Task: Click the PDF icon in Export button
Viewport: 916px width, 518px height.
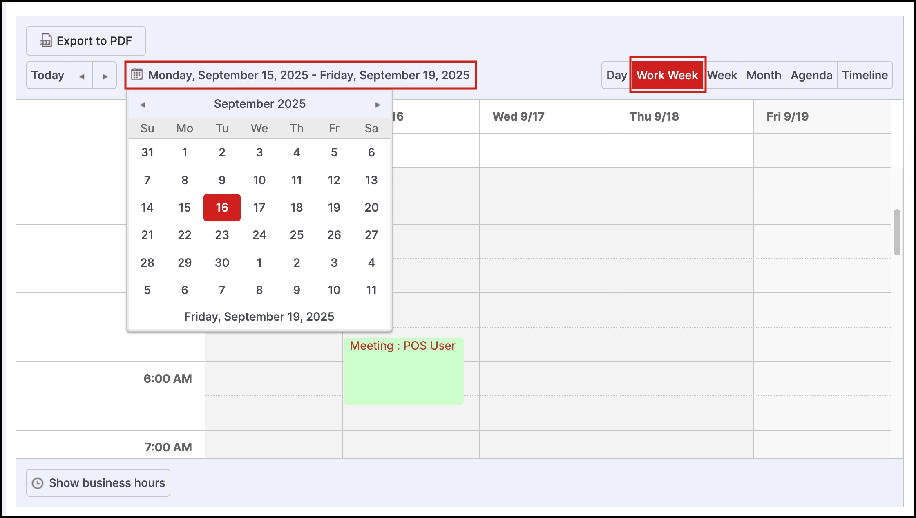Action: 45,40
